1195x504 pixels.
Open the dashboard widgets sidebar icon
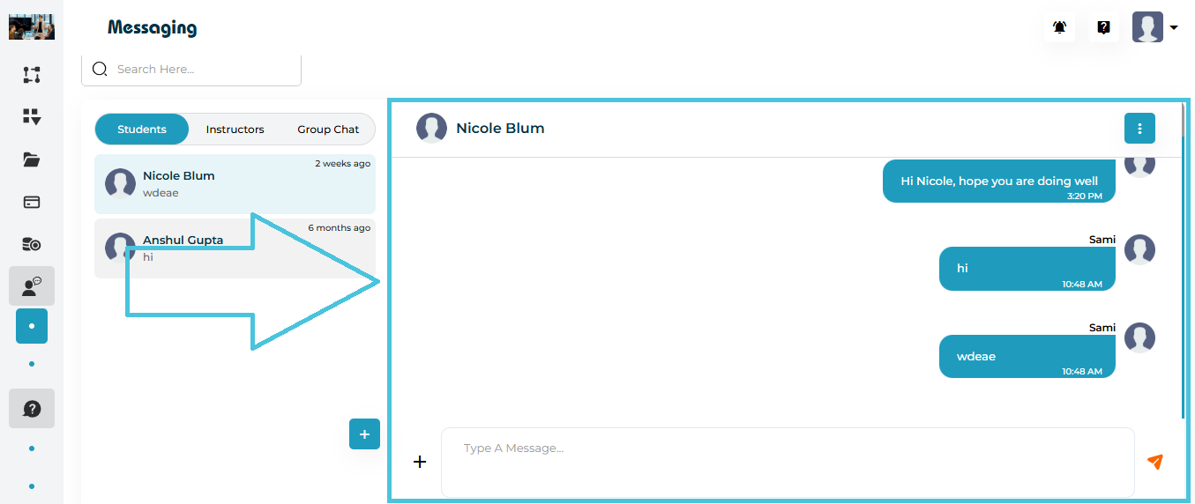pos(32,117)
